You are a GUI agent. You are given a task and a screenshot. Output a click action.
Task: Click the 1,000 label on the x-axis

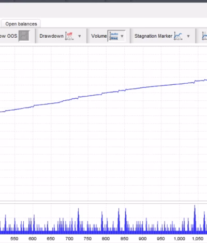tap(180, 239)
